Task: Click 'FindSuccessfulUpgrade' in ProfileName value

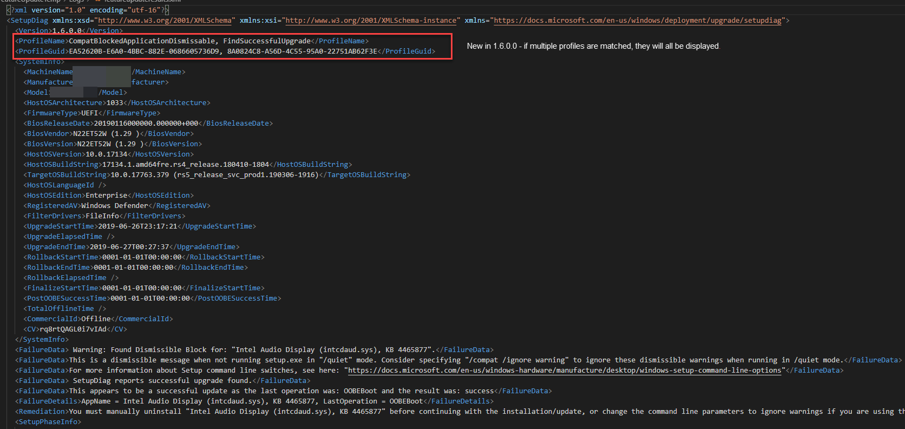Action: [x=267, y=41]
